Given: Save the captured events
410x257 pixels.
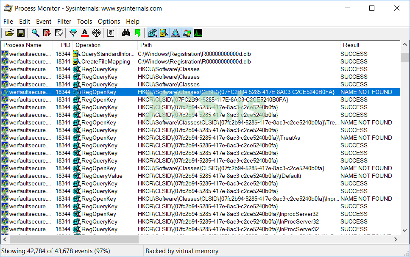Looking at the screenshot, I should [20, 33].
